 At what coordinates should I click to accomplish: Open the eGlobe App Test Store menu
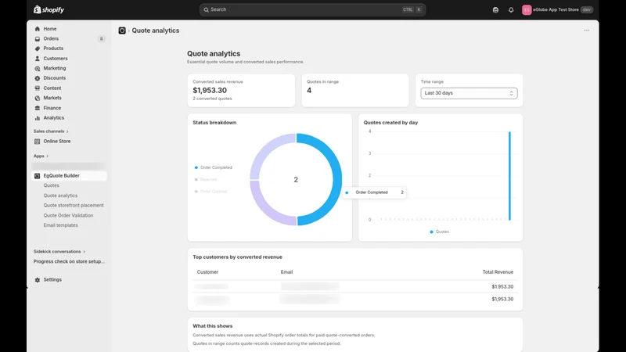click(x=557, y=9)
